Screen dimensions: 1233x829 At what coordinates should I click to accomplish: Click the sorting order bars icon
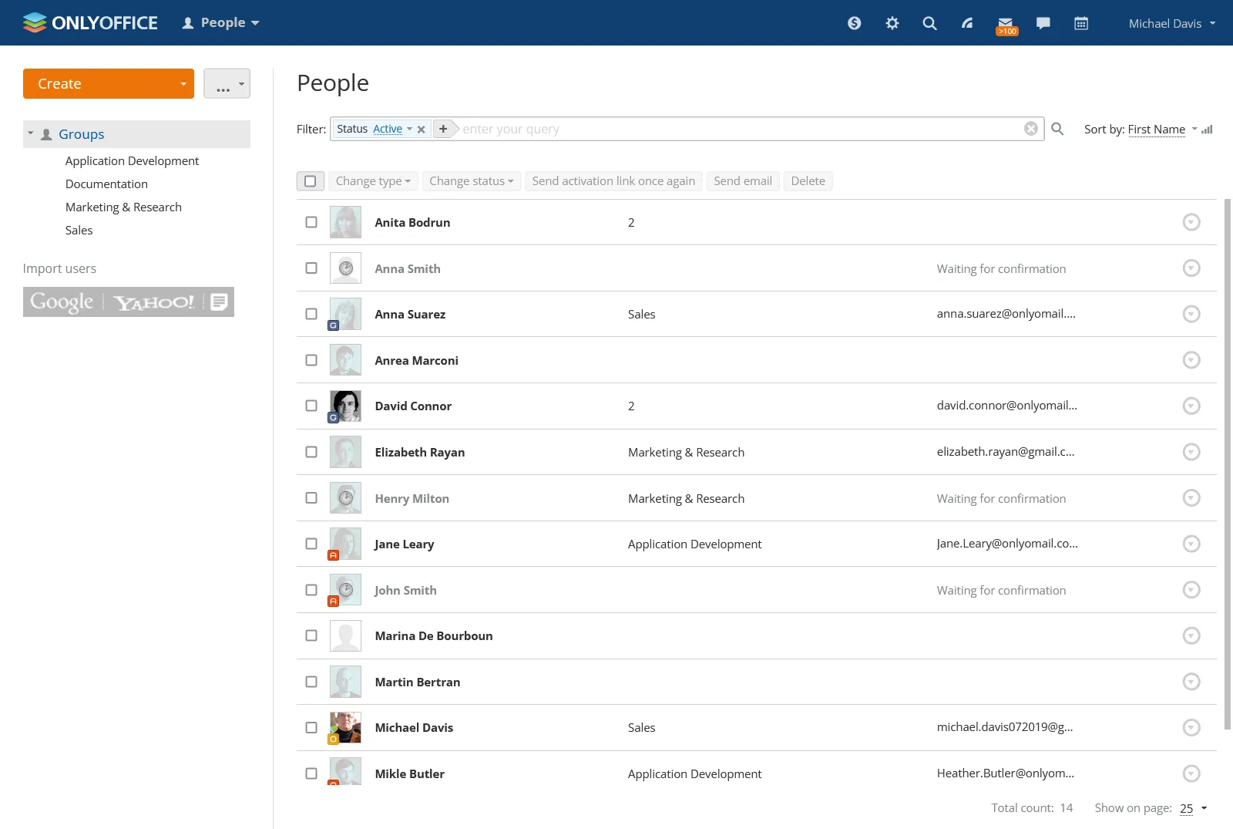[x=1207, y=129]
